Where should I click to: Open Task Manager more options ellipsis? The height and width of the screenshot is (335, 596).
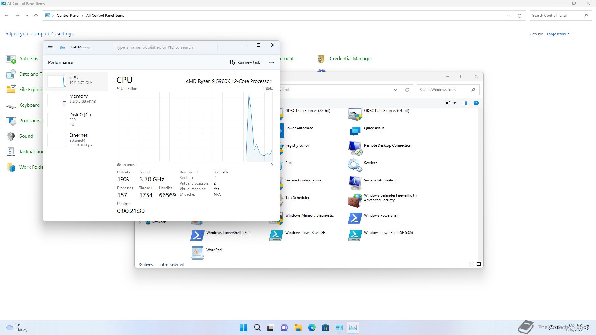272,62
